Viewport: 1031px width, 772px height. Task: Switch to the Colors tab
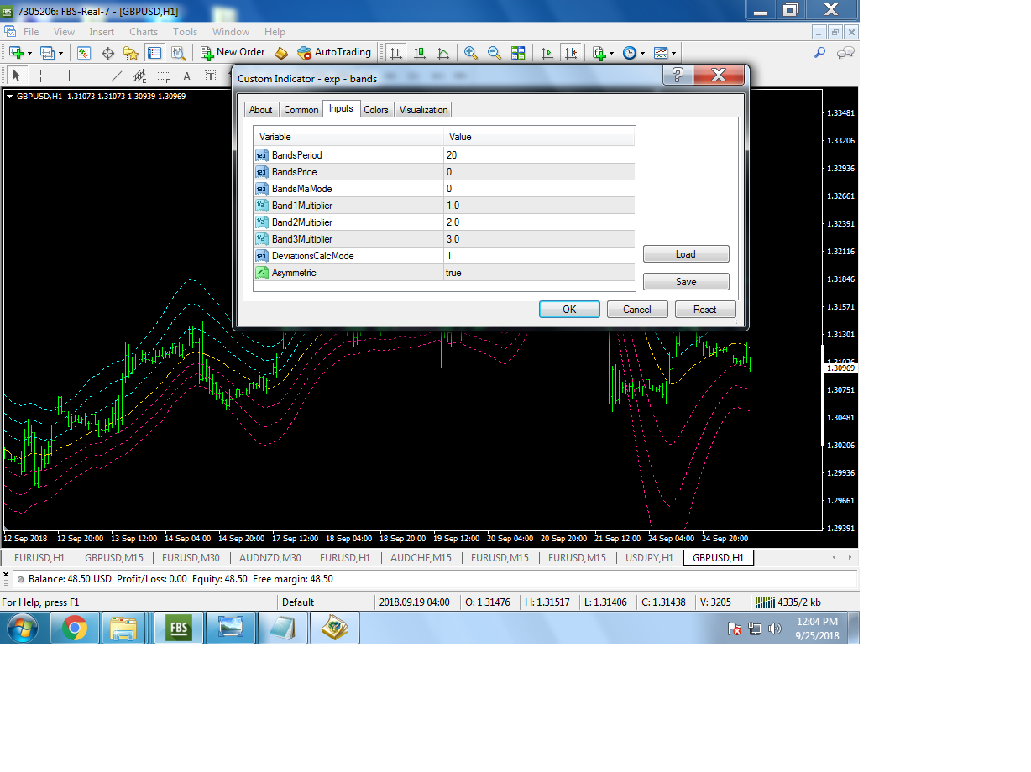(376, 110)
